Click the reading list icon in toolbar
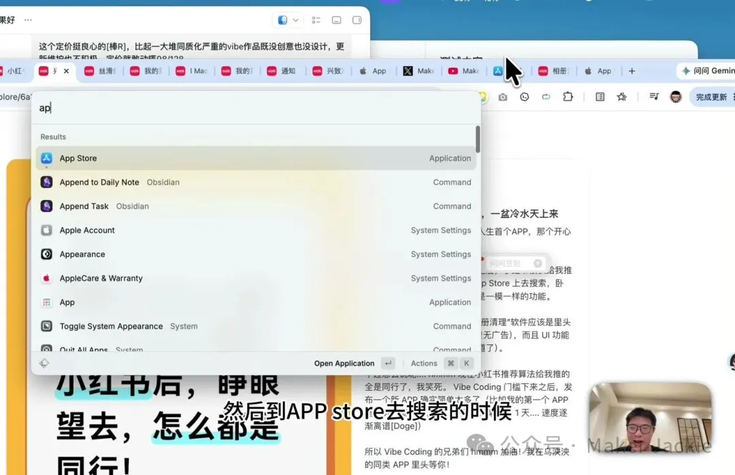 tap(600, 97)
